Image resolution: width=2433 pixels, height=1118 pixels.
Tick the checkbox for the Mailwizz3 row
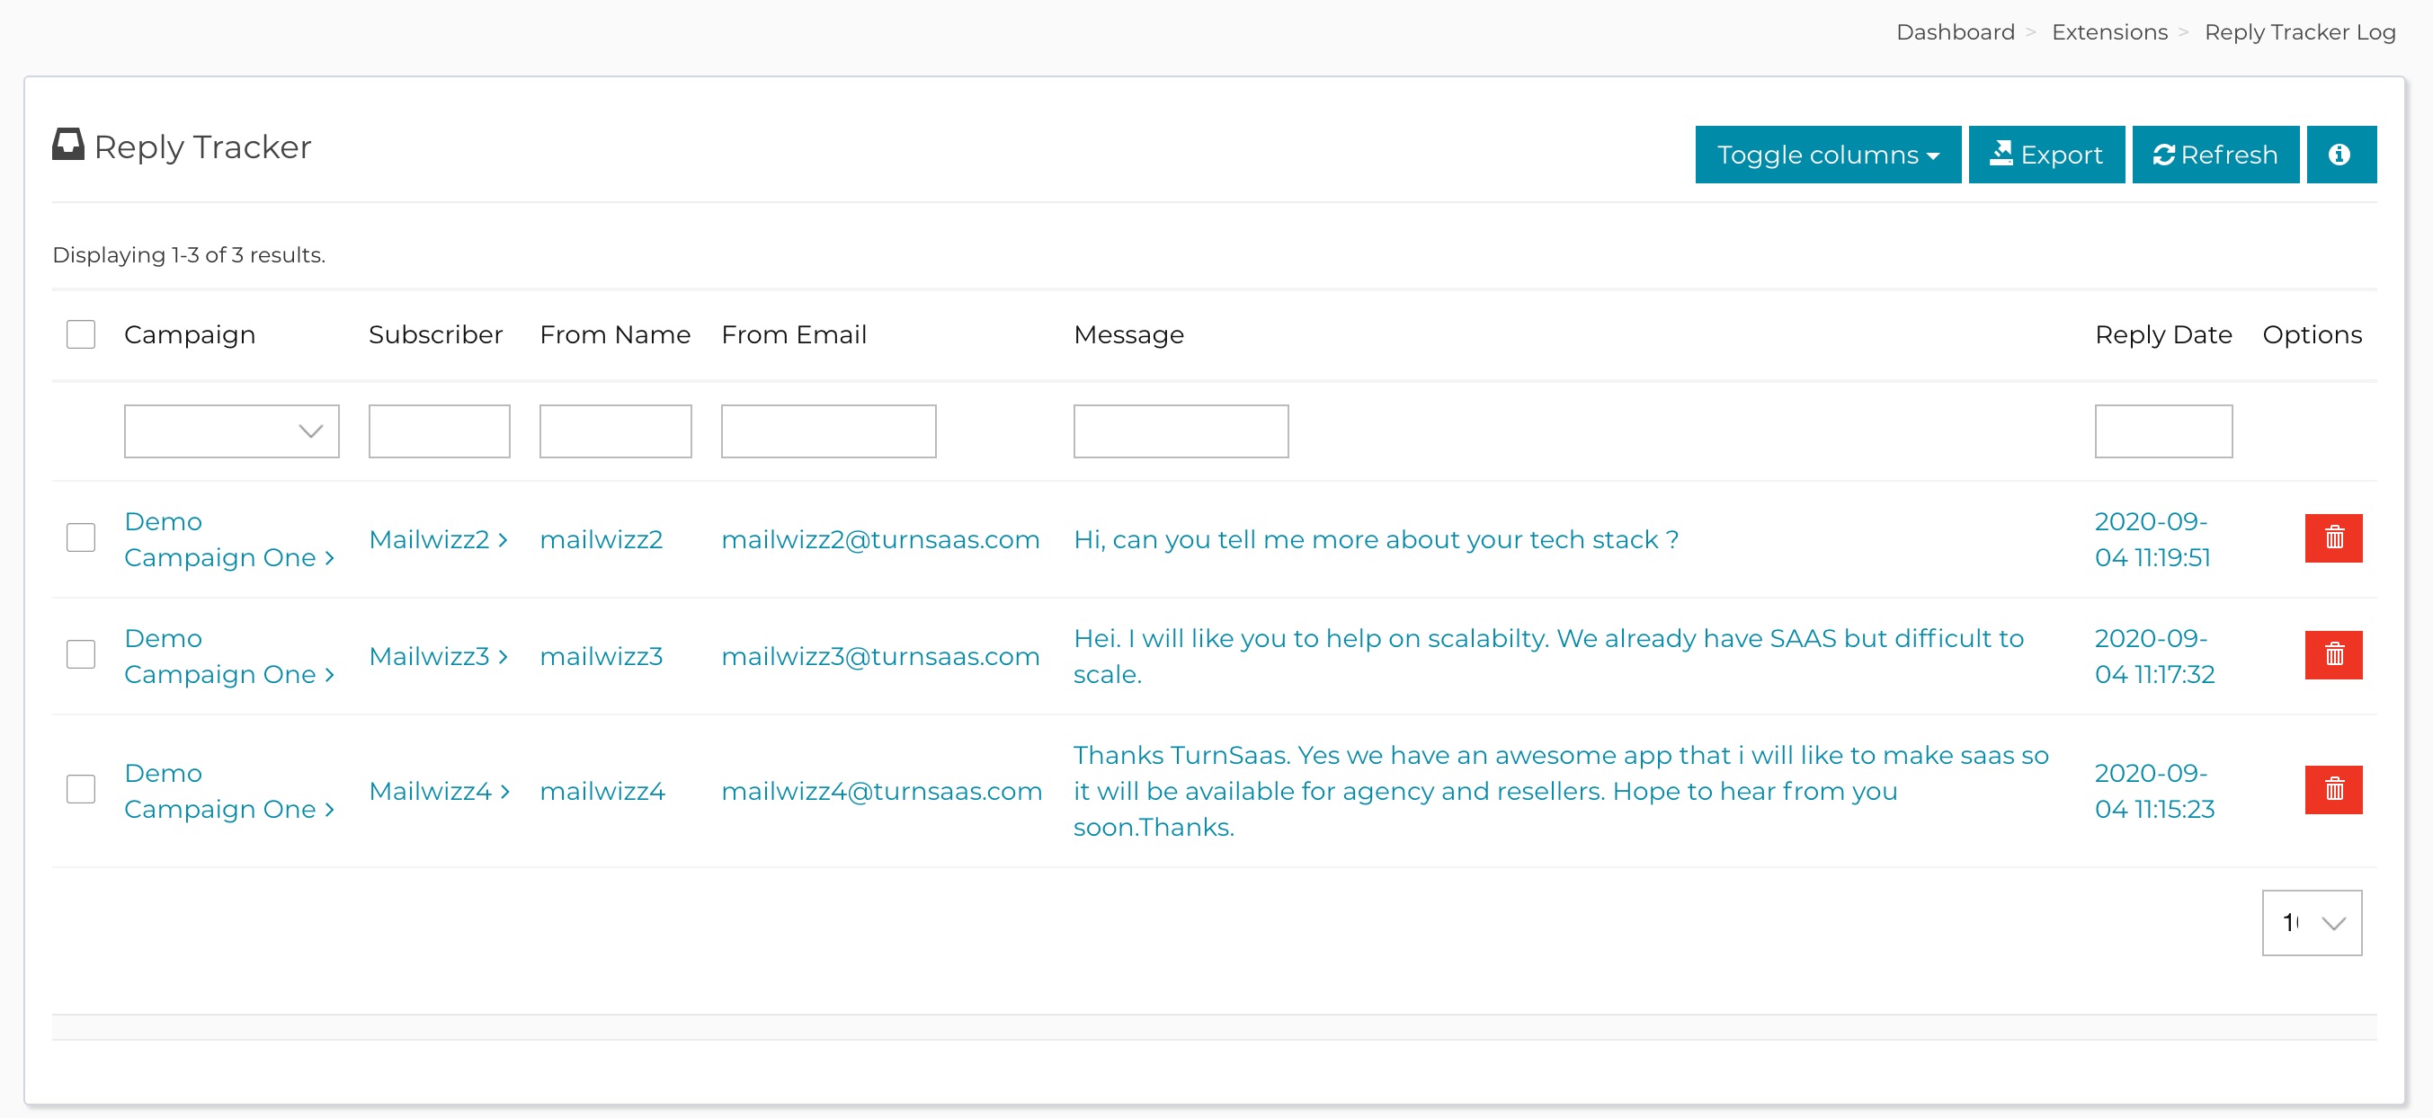[81, 655]
